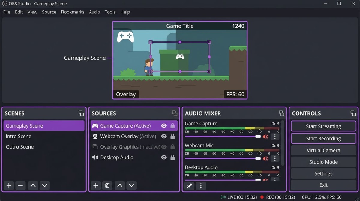Screen dimensions: 360x201
Task: Click 'CPU: 12.5%, FPS: 60' status text
Action: (322, 197)
